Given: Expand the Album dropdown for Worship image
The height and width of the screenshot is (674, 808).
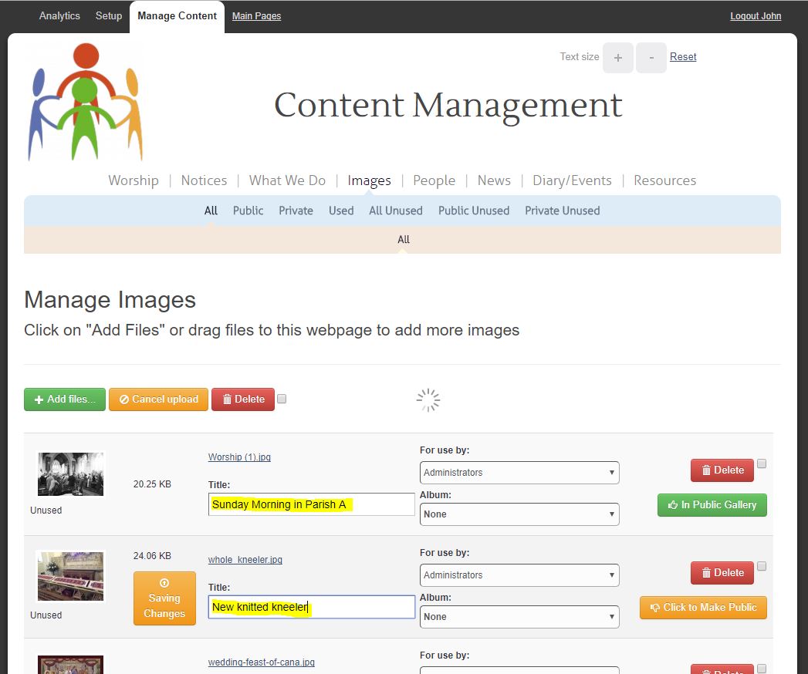Looking at the screenshot, I should [x=519, y=514].
